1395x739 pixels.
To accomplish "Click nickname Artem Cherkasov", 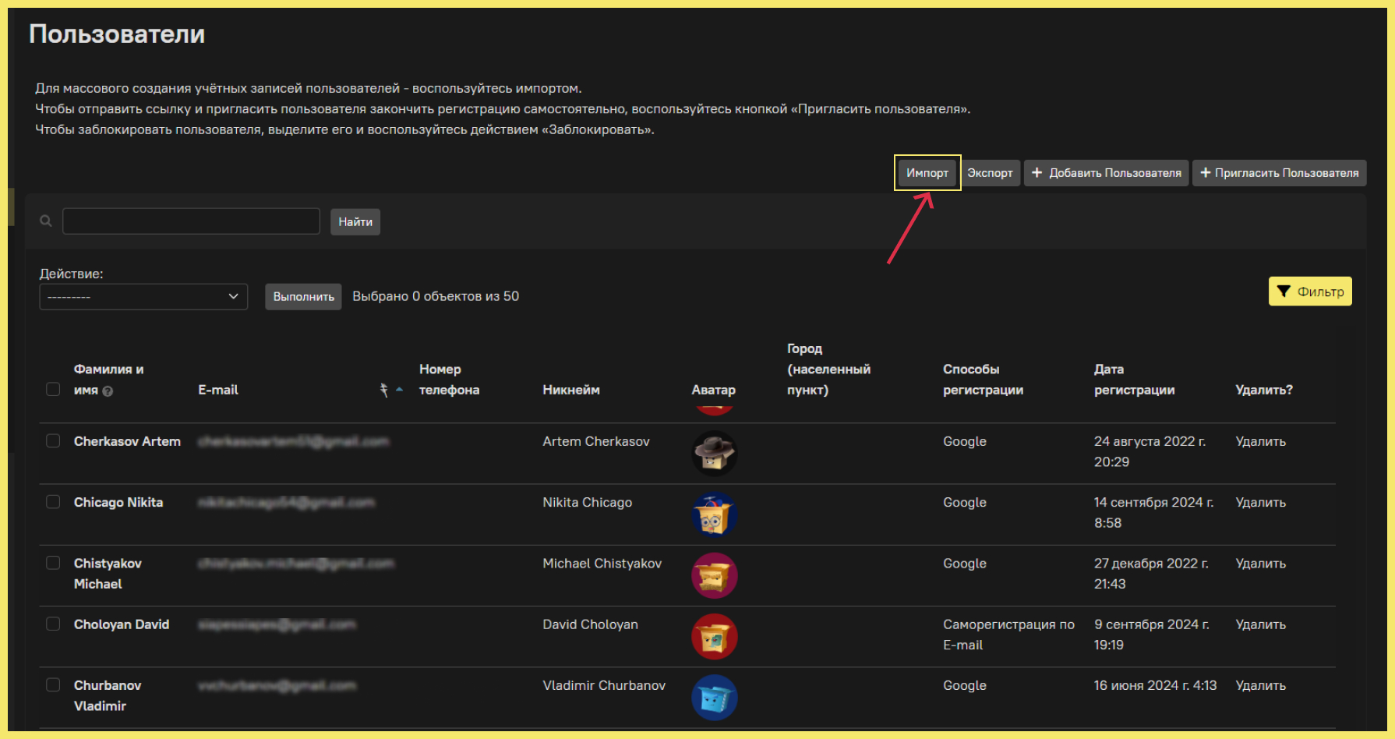I will [596, 441].
